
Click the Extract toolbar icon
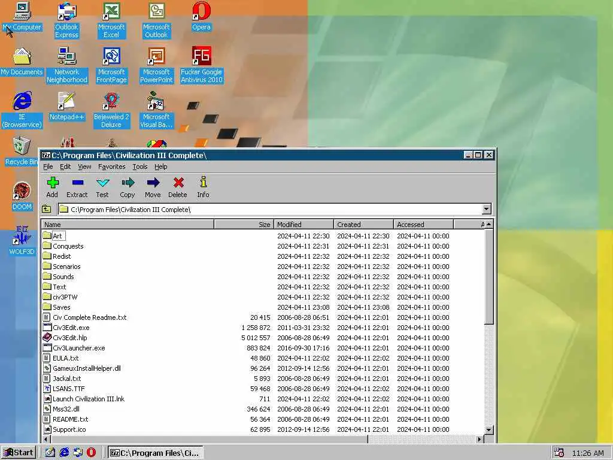77,187
